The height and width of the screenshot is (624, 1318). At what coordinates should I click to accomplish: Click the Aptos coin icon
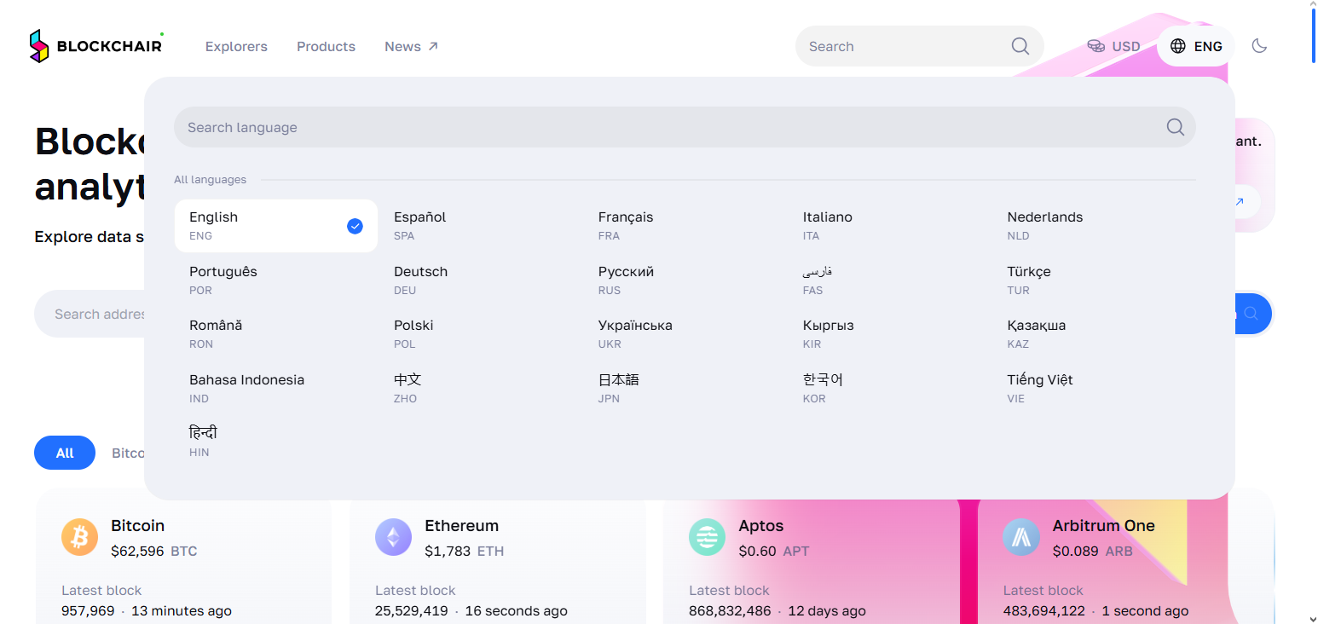click(707, 537)
